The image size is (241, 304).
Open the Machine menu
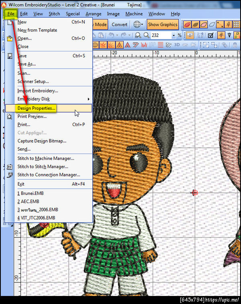tap(134, 14)
